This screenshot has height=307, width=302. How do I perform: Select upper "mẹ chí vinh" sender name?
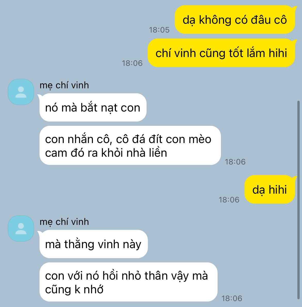coord(64,85)
